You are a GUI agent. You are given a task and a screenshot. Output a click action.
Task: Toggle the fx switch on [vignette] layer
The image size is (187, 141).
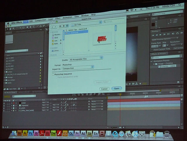coord(67,105)
